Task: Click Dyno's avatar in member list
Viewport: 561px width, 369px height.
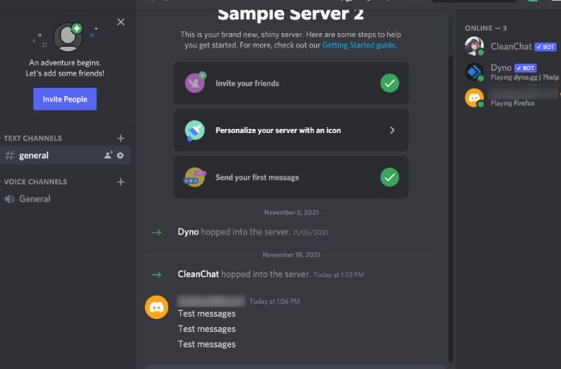Action: [474, 72]
